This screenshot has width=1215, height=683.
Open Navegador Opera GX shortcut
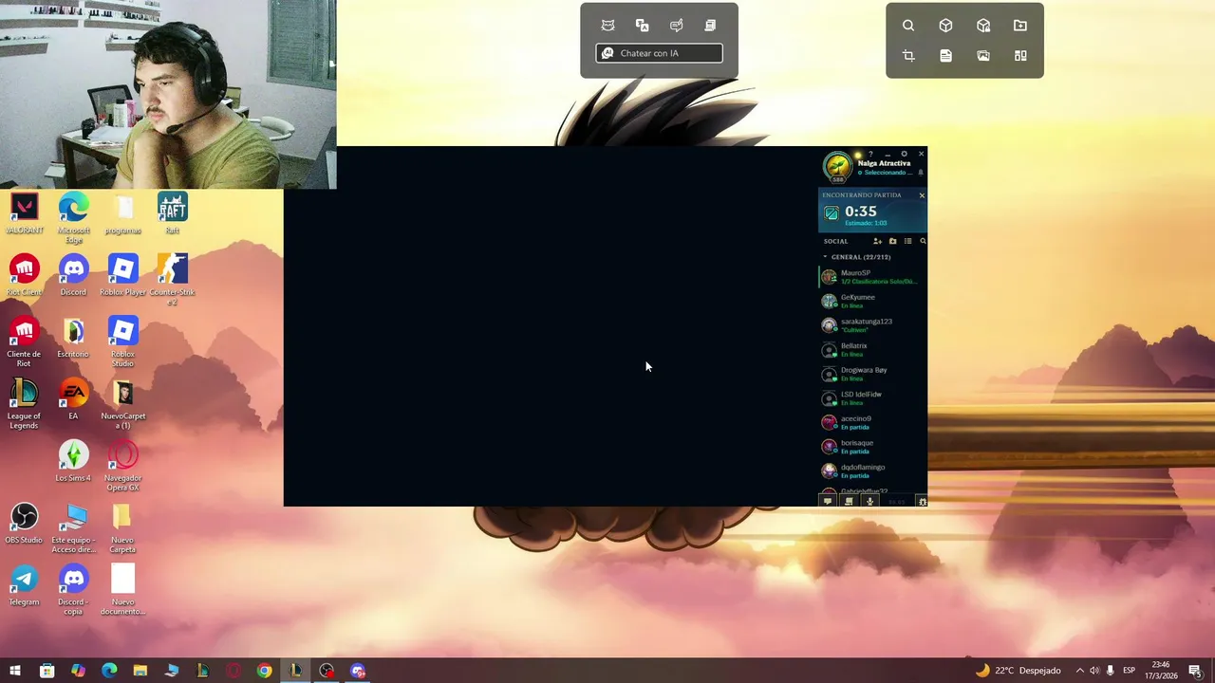(122, 465)
